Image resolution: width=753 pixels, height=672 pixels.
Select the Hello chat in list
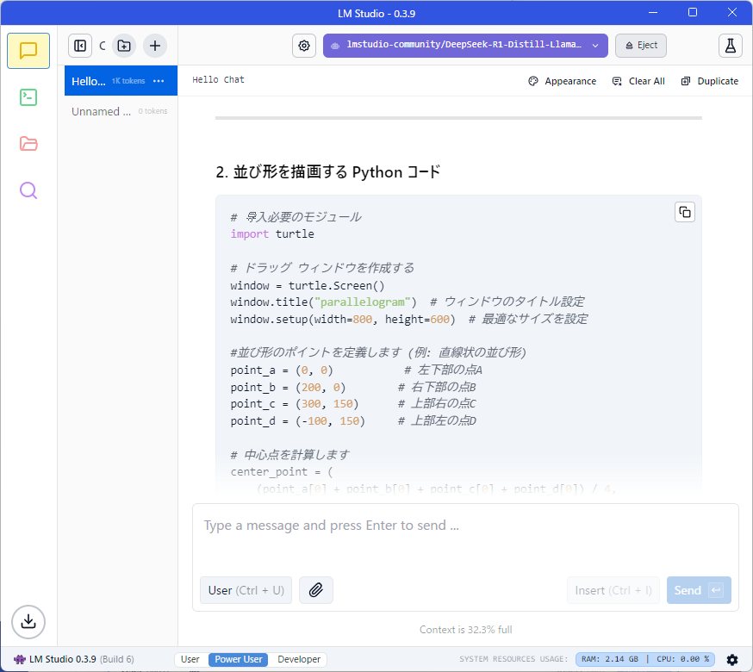tap(121, 81)
